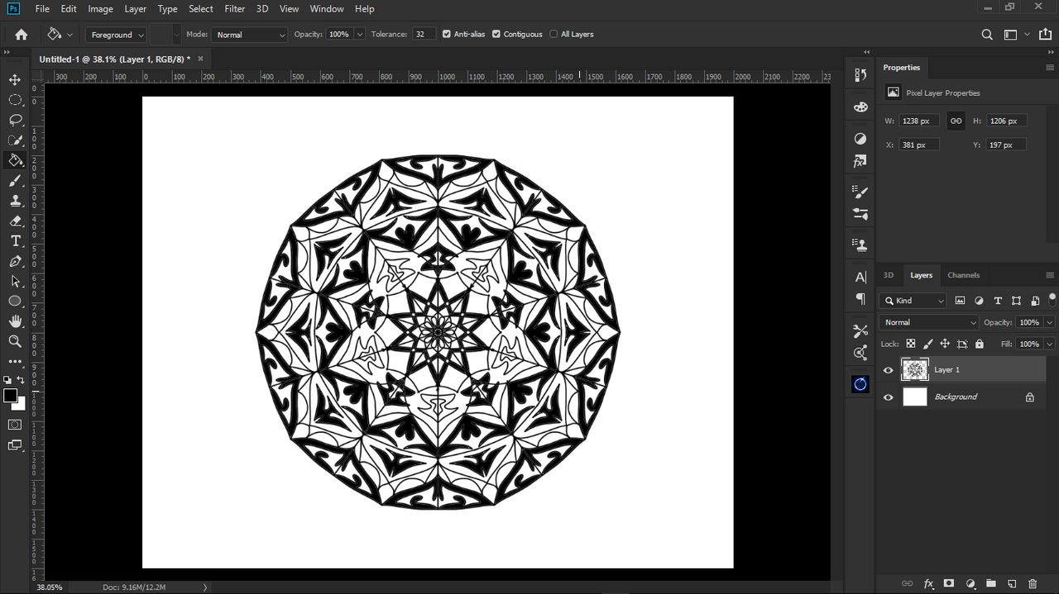Viewport: 1059px width, 594px height.
Task: Select the Brush tool in toolbar
Action: coord(15,180)
